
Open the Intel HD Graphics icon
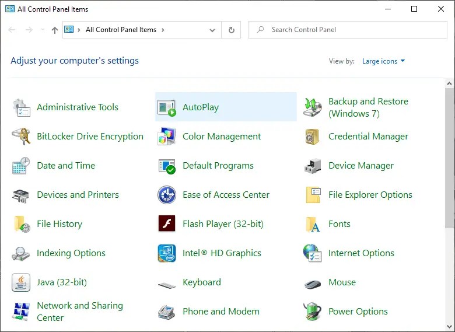click(167, 253)
